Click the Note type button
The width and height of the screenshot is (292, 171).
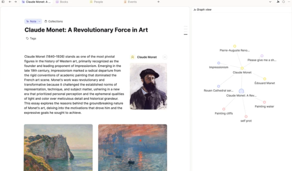[x=31, y=21]
